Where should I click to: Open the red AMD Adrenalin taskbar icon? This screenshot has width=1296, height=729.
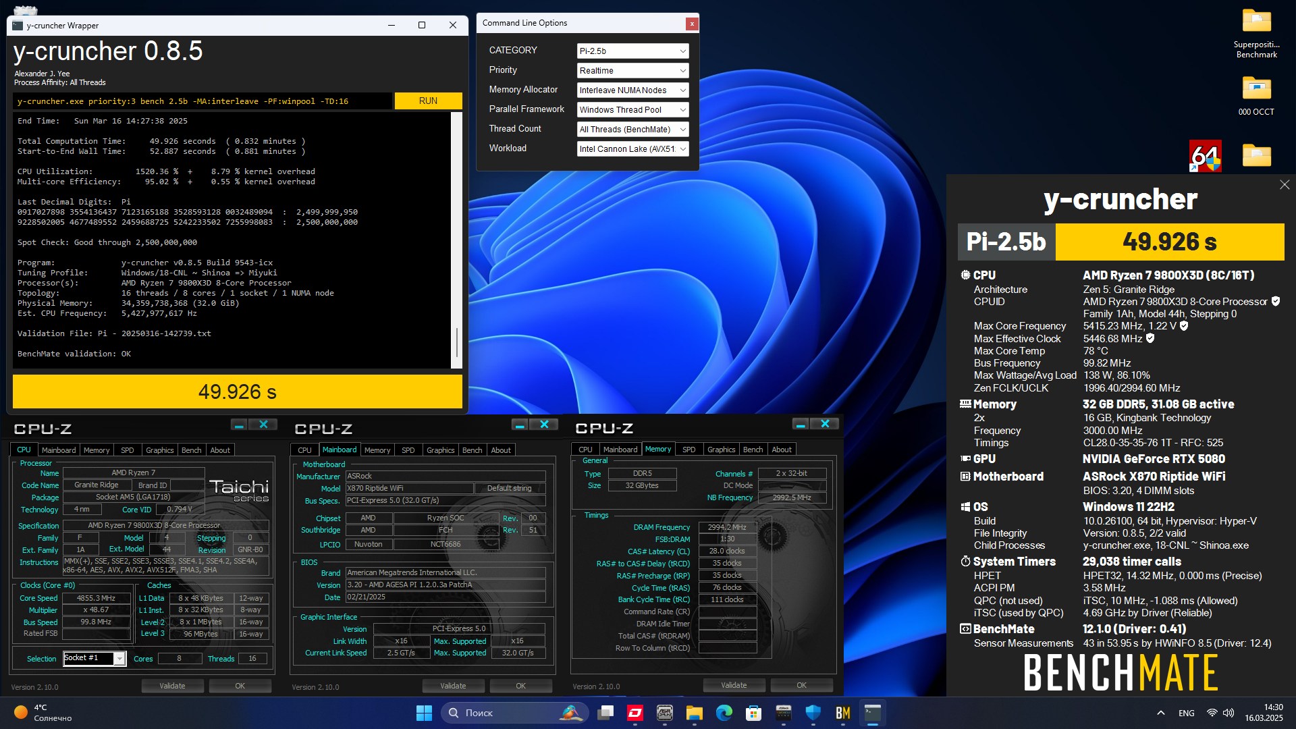635,713
